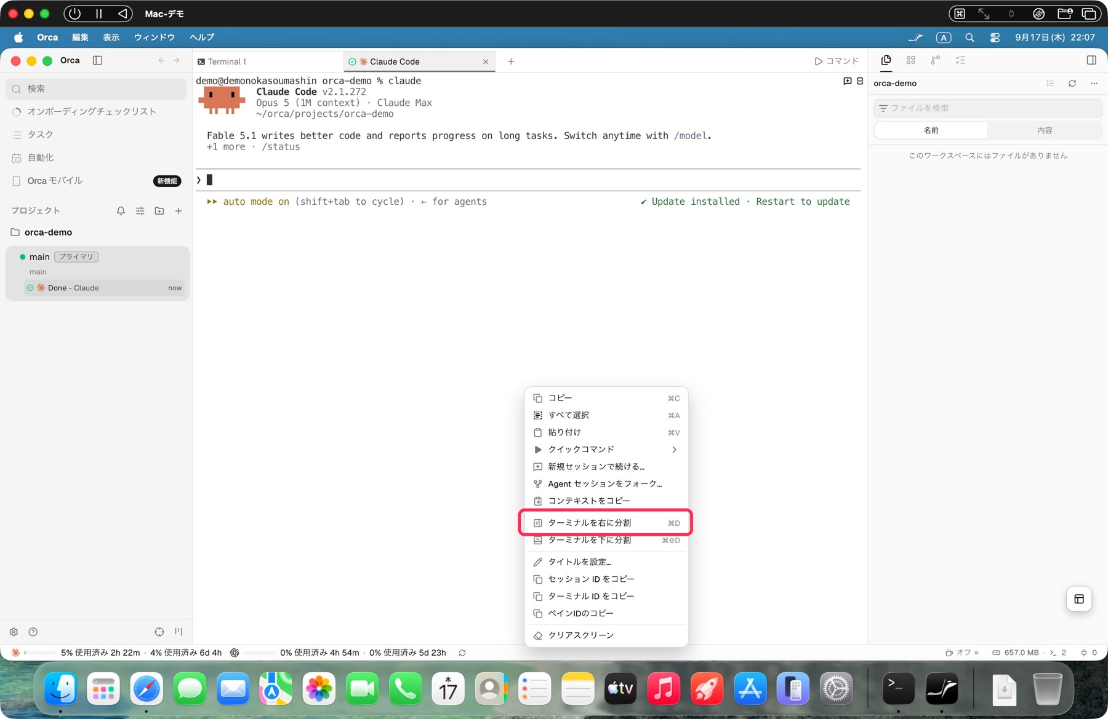Image resolution: width=1108 pixels, height=719 pixels.
Task: Select the Claude Code tab
Action: (x=419, y=62)
